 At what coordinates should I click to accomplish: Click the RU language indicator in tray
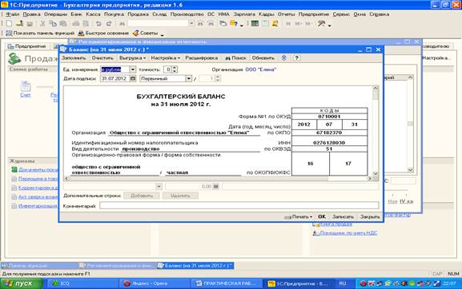(343, 283)
